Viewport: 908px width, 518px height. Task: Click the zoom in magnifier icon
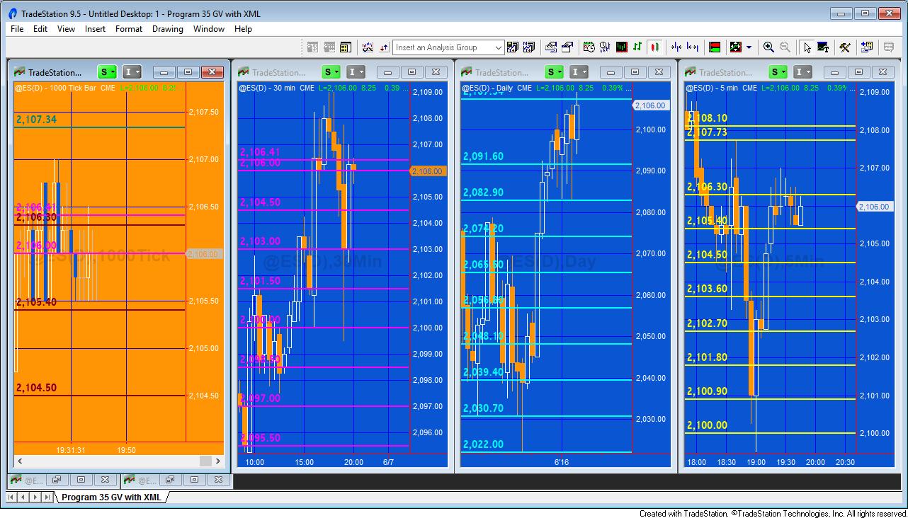point(768,47)
